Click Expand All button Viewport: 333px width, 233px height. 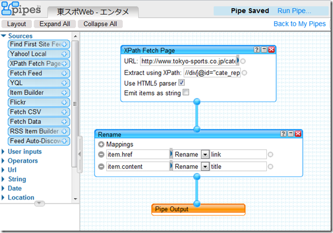pos(55,24)
